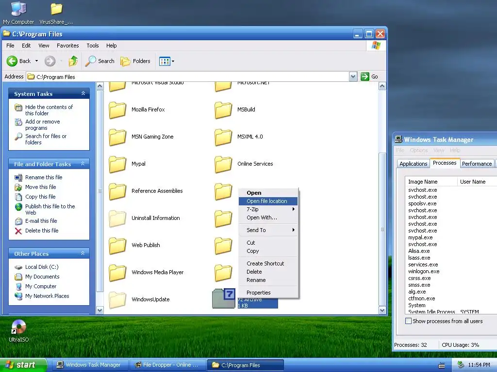Viewport: 497px width, 372px height.
Task: Choose Properties in the context menu
Action: coord(268,293)
